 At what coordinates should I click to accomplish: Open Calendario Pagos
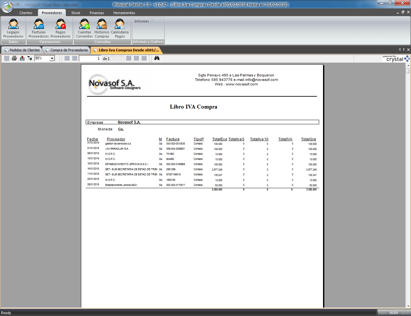(120, 29)
